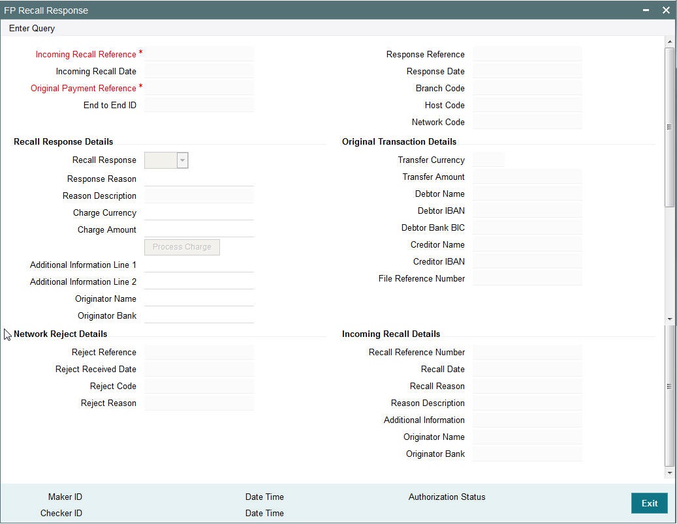Click the Incoming Recall Date field
This screenshot has width=677, height=524.
point(199,71)
